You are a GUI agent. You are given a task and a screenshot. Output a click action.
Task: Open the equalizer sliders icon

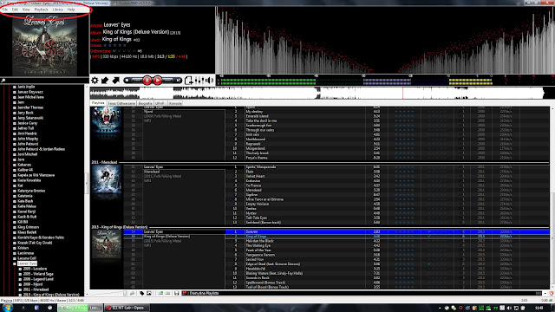(200, 81)
